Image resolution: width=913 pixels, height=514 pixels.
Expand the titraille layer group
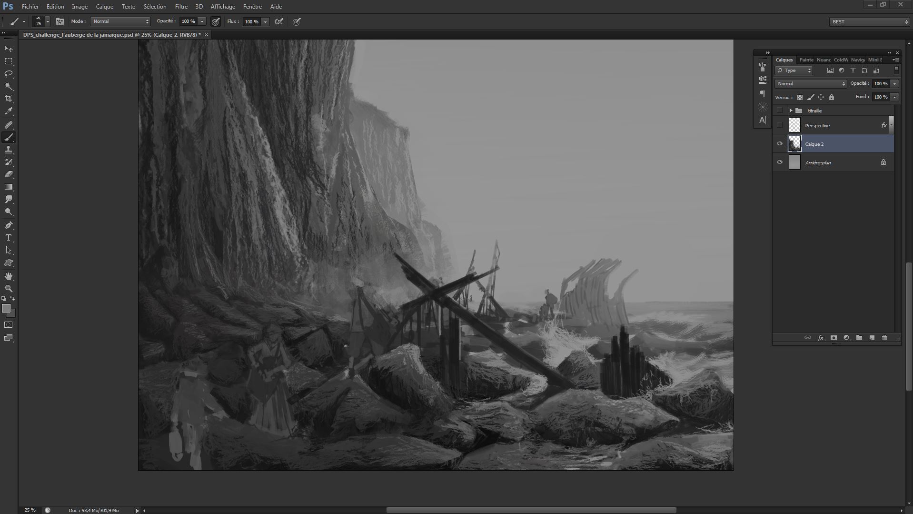[x=791, y=111]
